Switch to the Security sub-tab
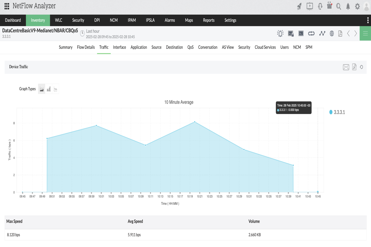Image resolution: width=371 pixels, height=247 pixels. coord(244,47)
